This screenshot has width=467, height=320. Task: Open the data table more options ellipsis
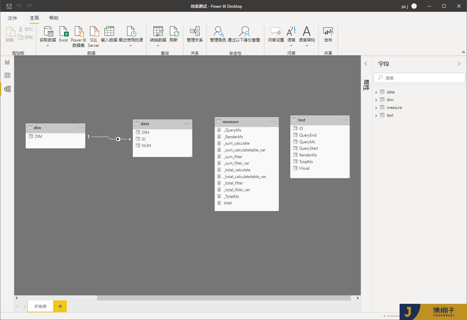pos(187,124)
